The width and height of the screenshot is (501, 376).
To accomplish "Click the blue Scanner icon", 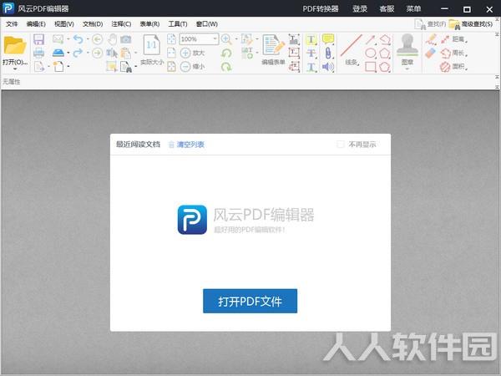I will click(x=58, y=53).
